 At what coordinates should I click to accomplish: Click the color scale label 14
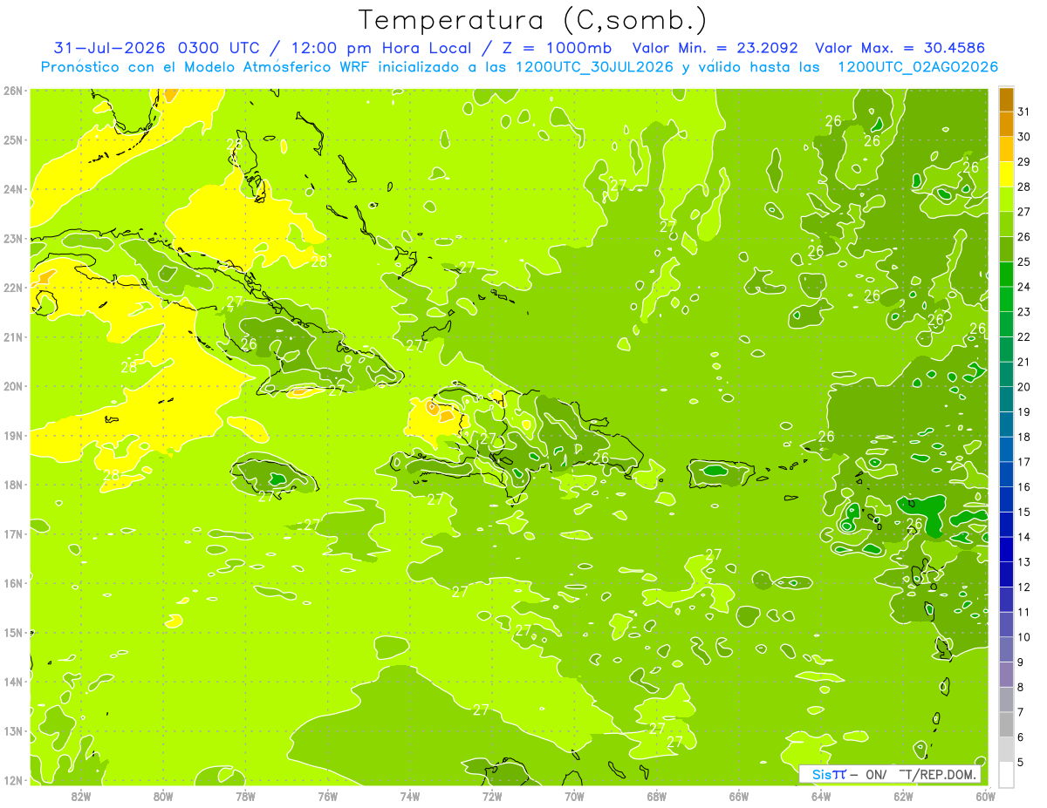(x=1023, y=537)
